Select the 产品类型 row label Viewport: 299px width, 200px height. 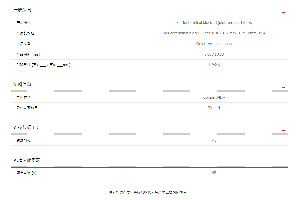[23, 44]
